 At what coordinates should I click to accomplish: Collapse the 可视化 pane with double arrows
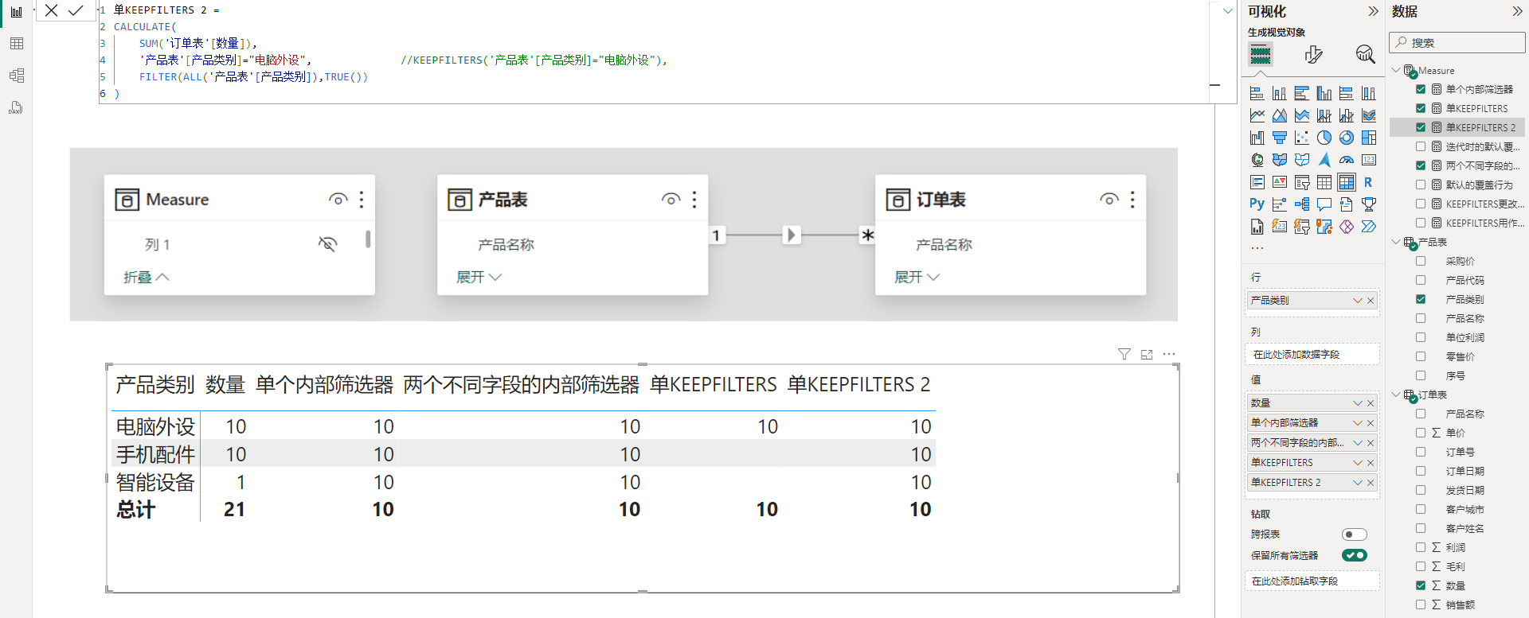point(1373,11)
